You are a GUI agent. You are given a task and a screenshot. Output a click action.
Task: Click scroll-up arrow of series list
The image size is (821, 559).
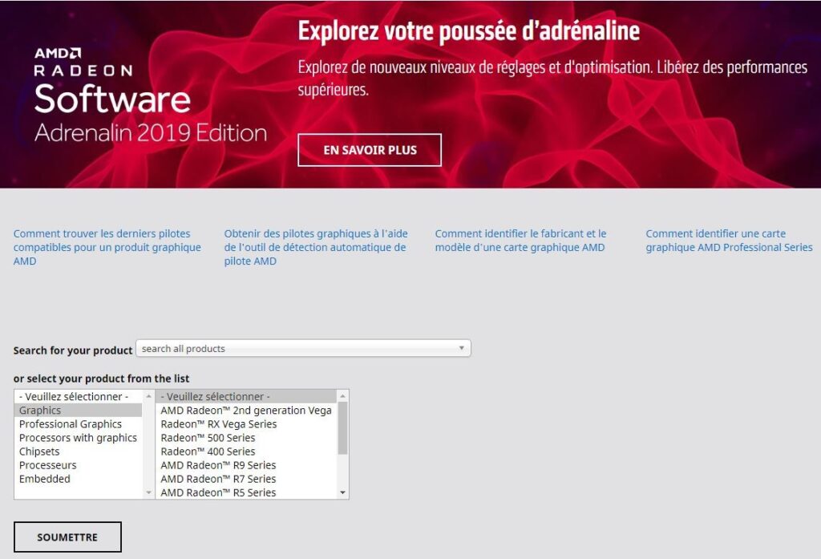click(x=343, y=396)
